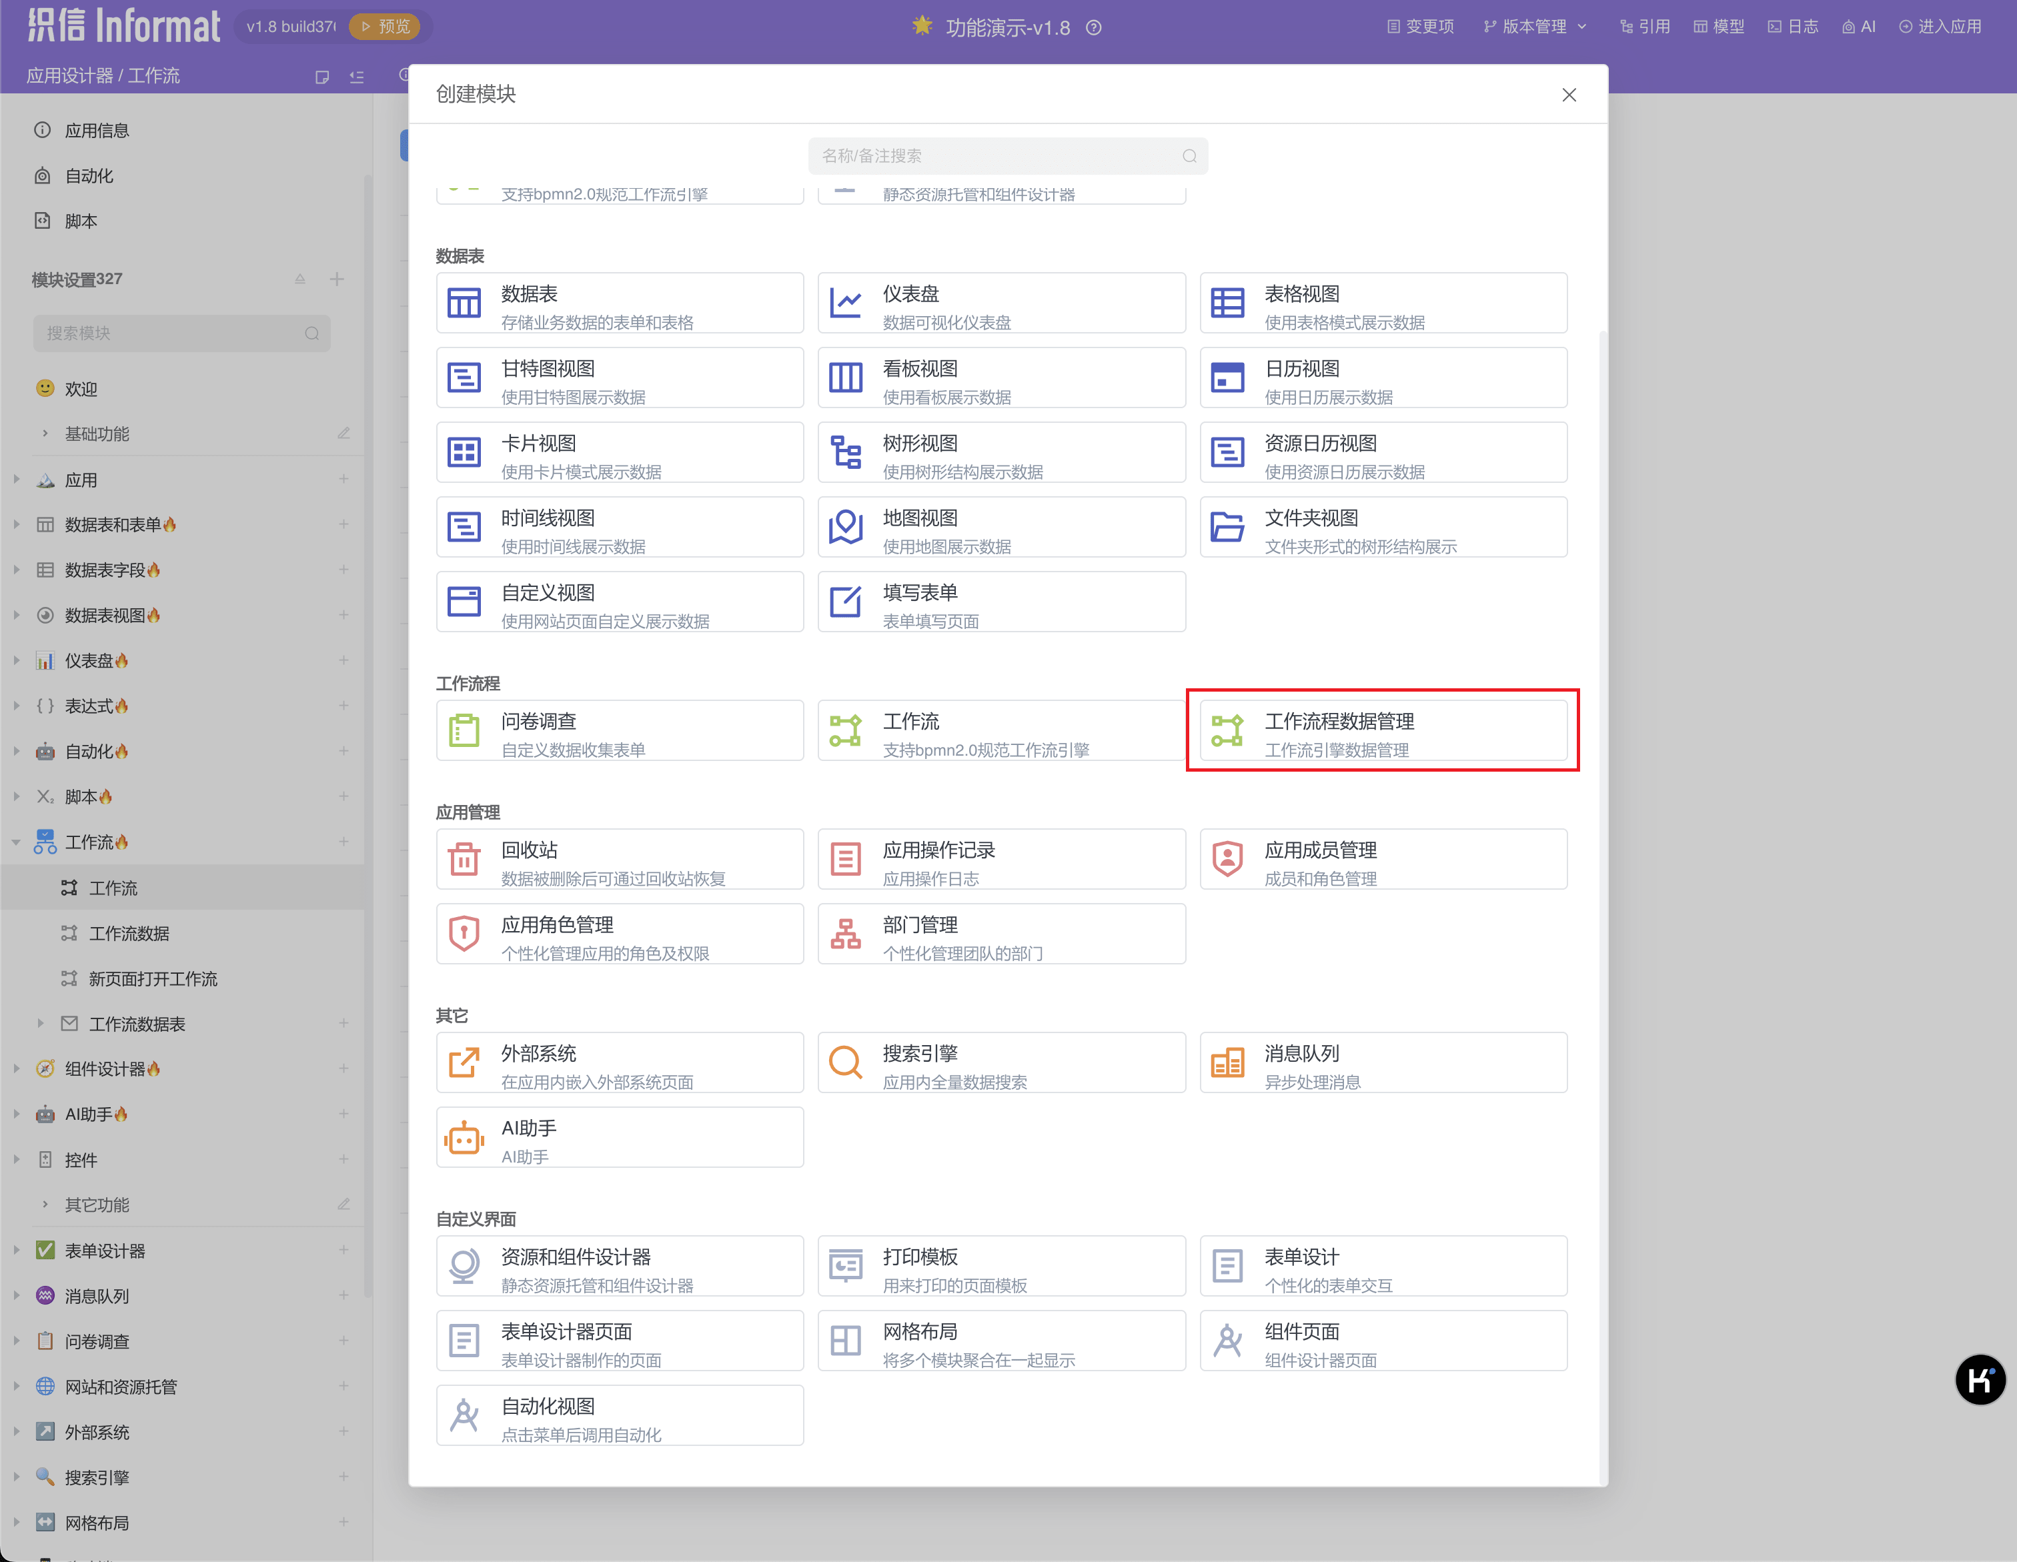Select the 文件夹视图 folder icon
This screenshot has width=2017, height=1562.
coord(1227,528)
